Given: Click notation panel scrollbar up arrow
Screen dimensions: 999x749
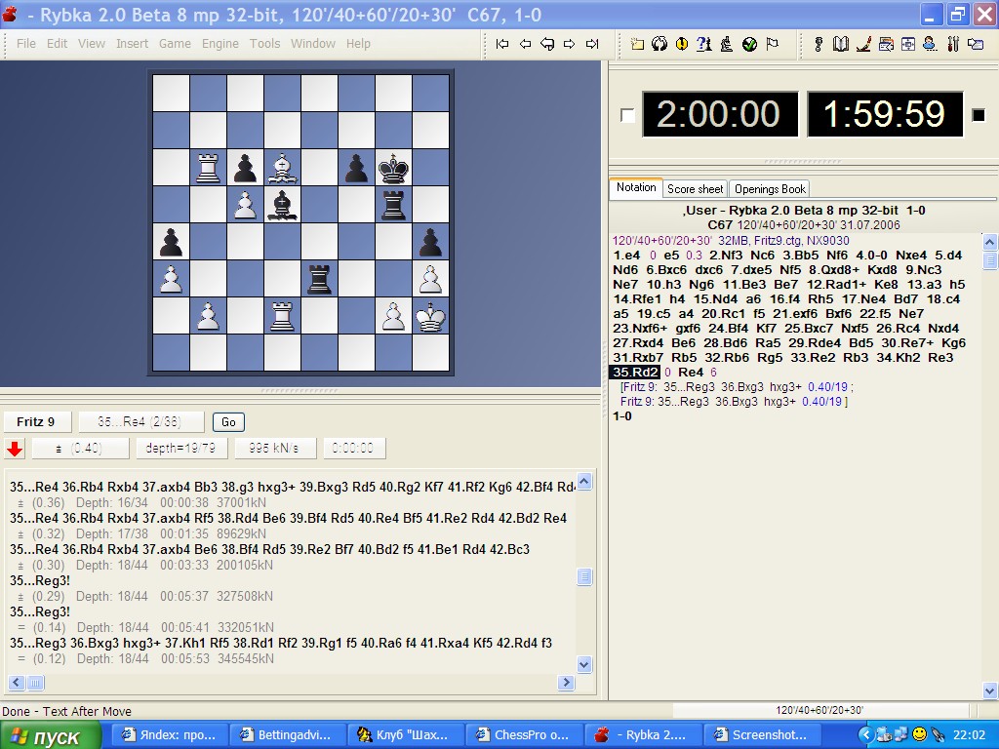Looking at the screenshot, I should tap(989, 242).
